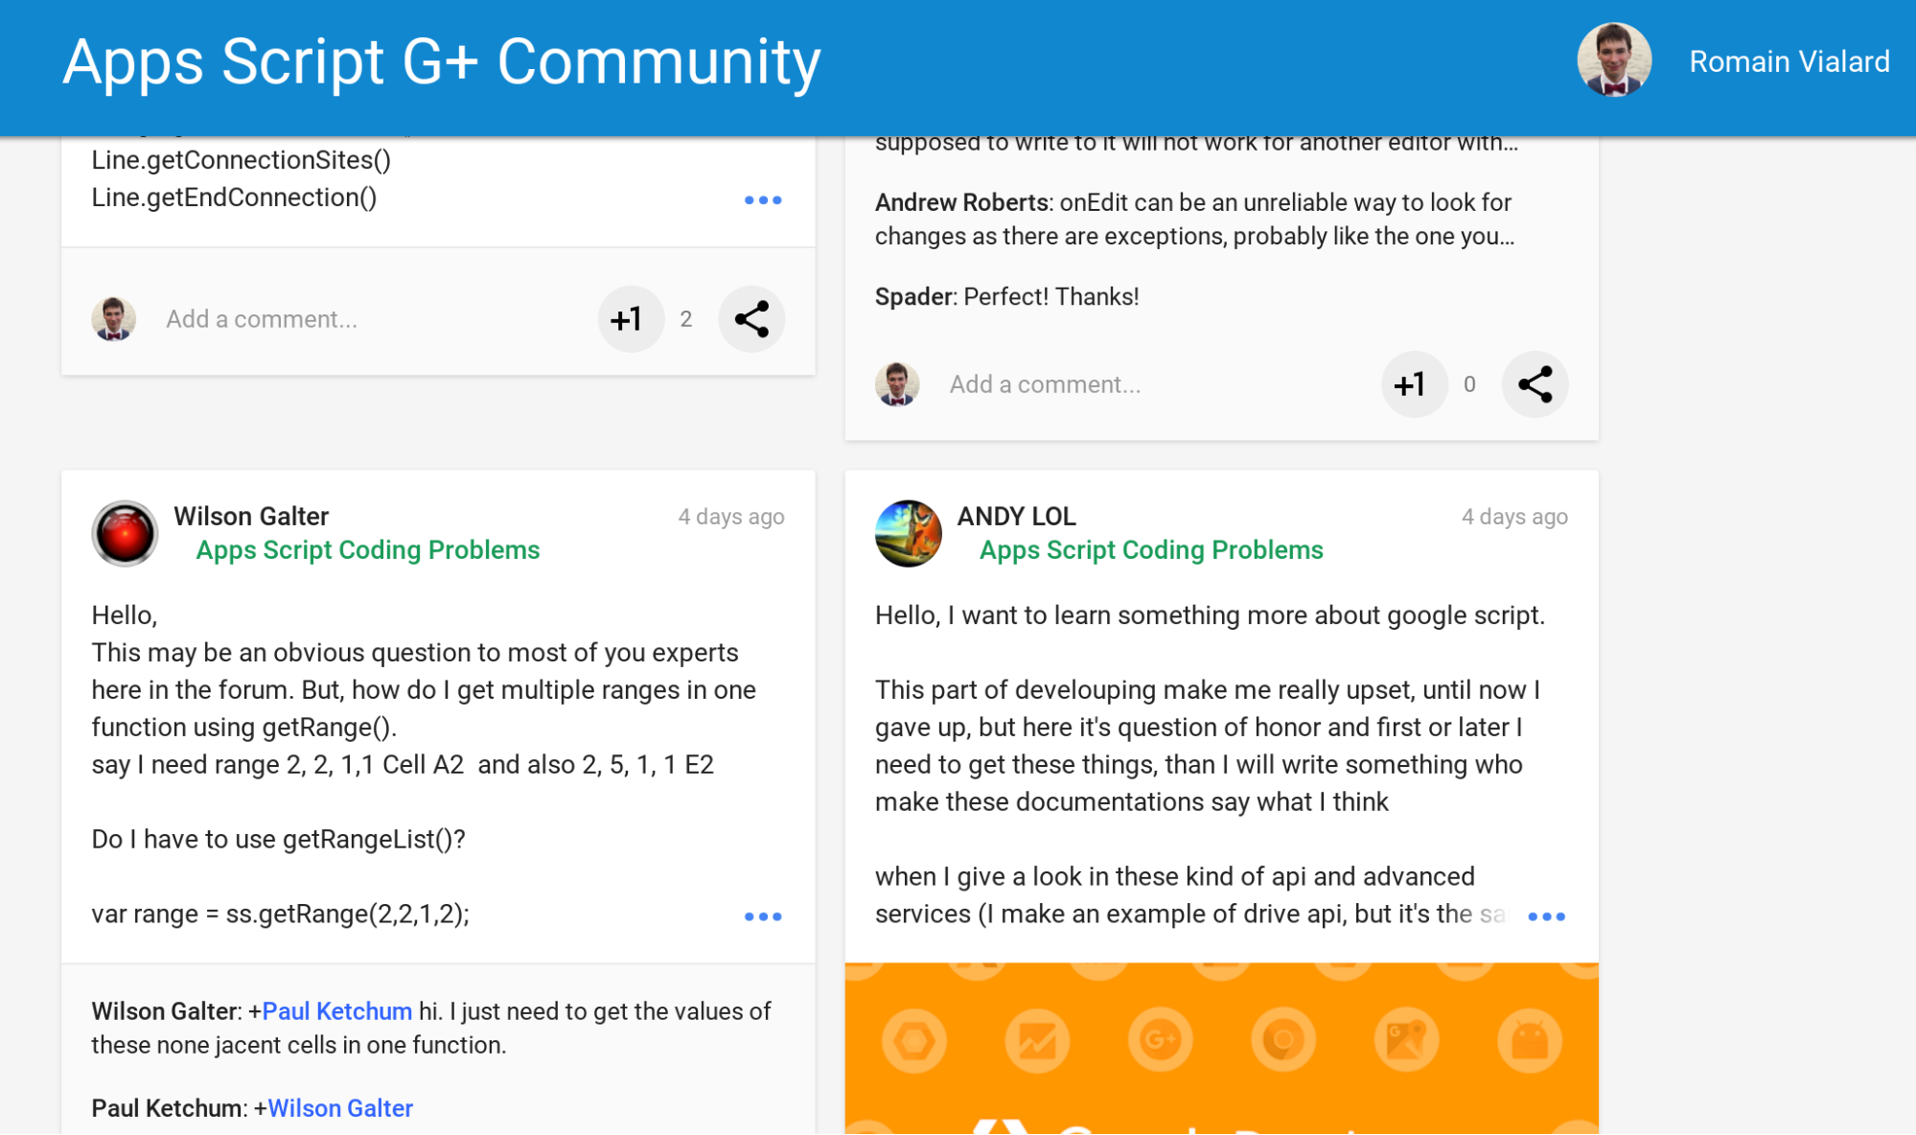Follow the +Paul Ketchum mention link

pos(336,1011)
